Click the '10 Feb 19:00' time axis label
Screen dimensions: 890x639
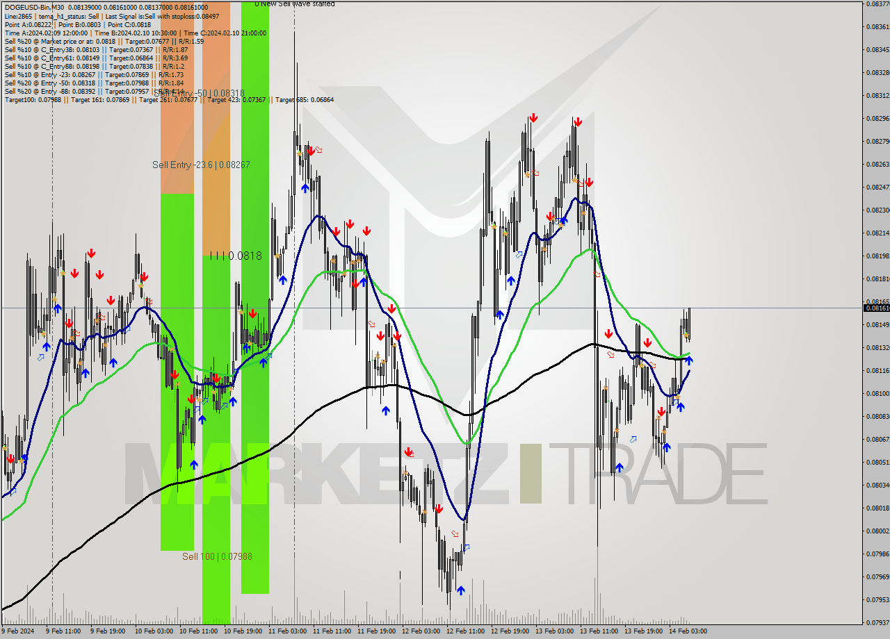pos(243,631)
